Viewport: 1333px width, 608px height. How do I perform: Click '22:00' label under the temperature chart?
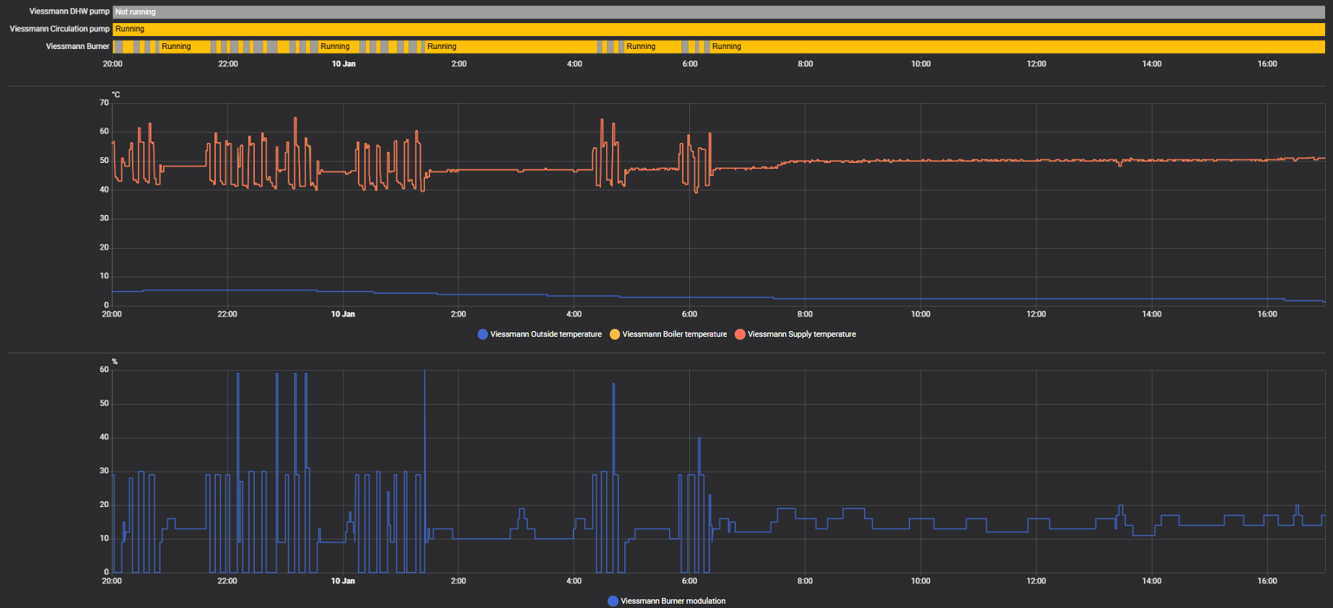[227, 314]
